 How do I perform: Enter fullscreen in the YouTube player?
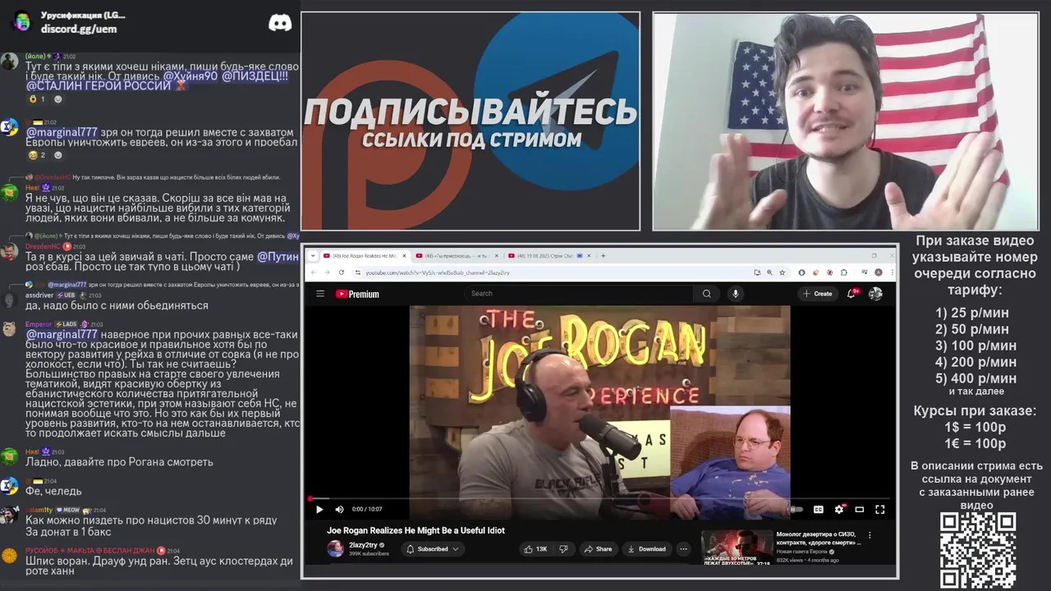[x=879, y=509]
